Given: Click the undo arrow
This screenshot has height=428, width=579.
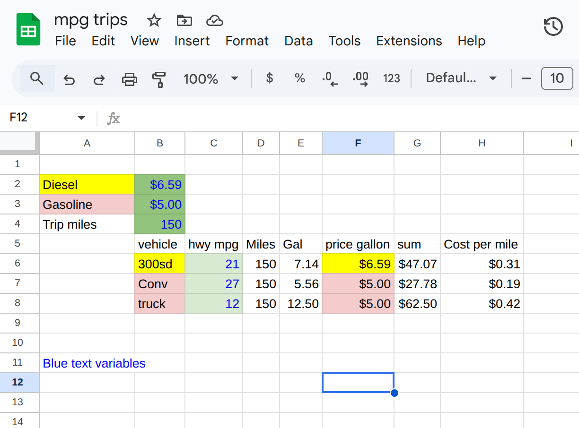Looking at the screenshot, I should tap(69, 79).
